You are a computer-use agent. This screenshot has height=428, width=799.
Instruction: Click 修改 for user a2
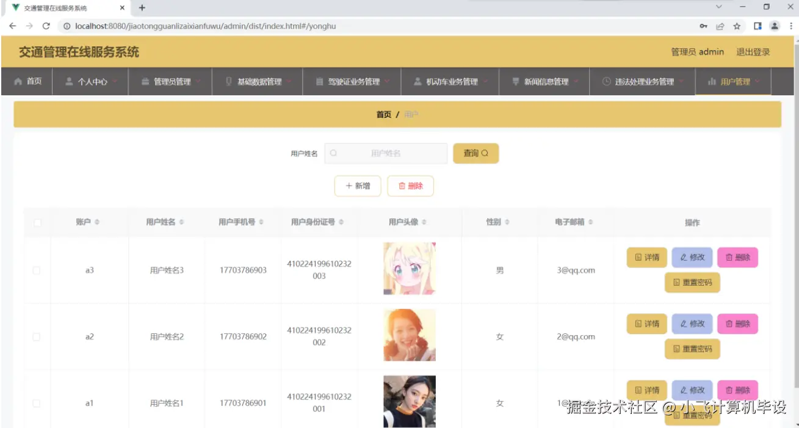coord(692,324)
